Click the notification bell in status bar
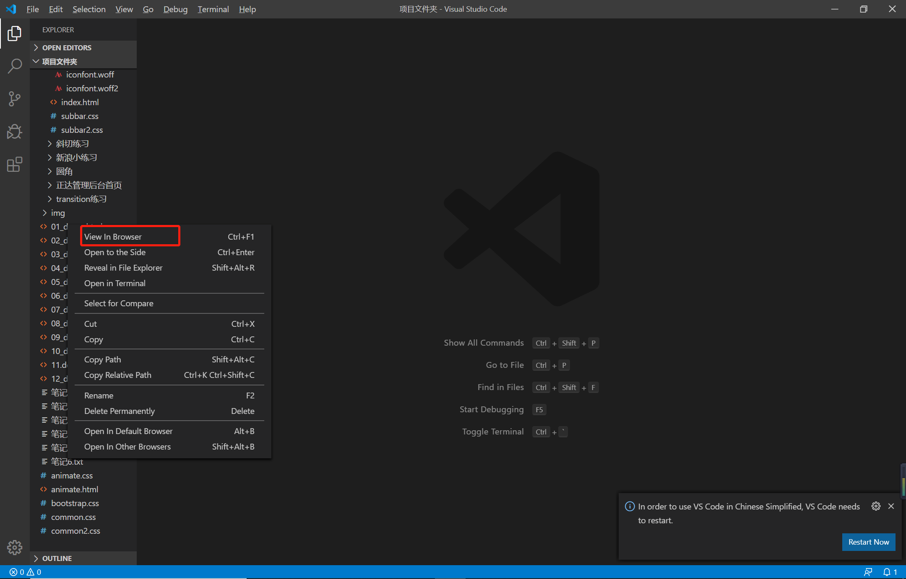 pos(887,572)
